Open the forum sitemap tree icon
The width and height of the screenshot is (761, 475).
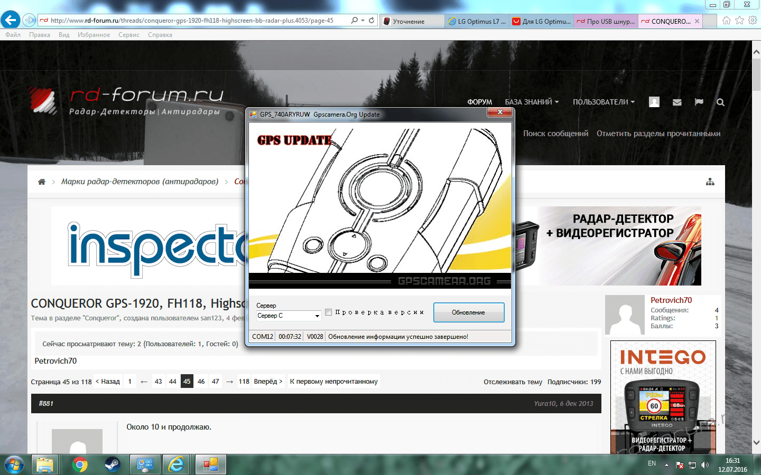710,182
